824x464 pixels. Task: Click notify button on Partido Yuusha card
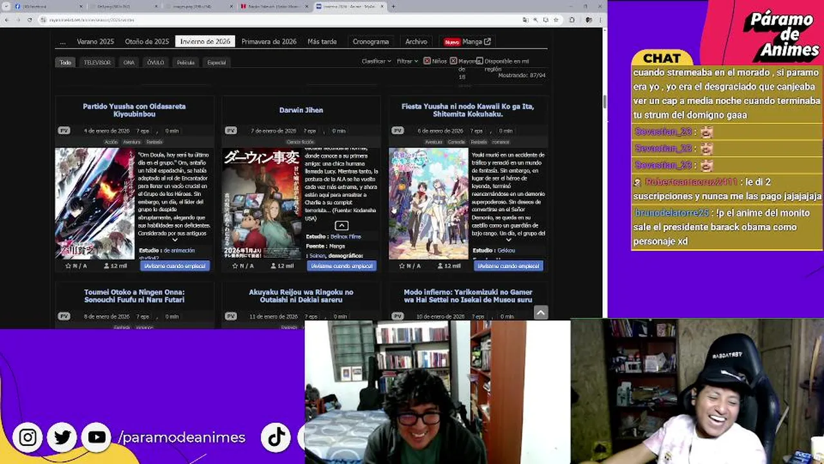pyautogui.click(x=175, y=266)
